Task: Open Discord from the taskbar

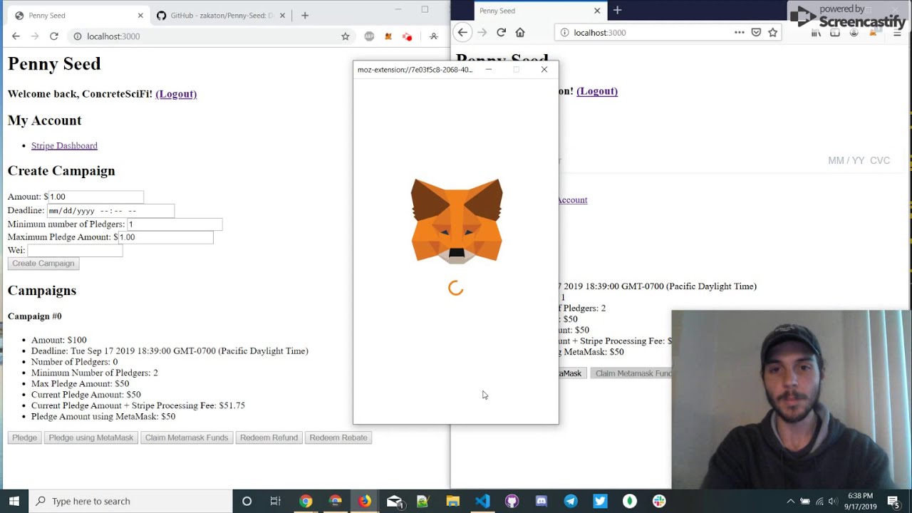Action: 541,501
